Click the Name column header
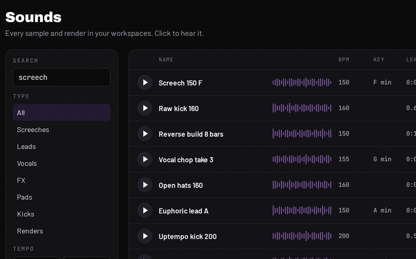The image size is (416, 259). point(166,60)
